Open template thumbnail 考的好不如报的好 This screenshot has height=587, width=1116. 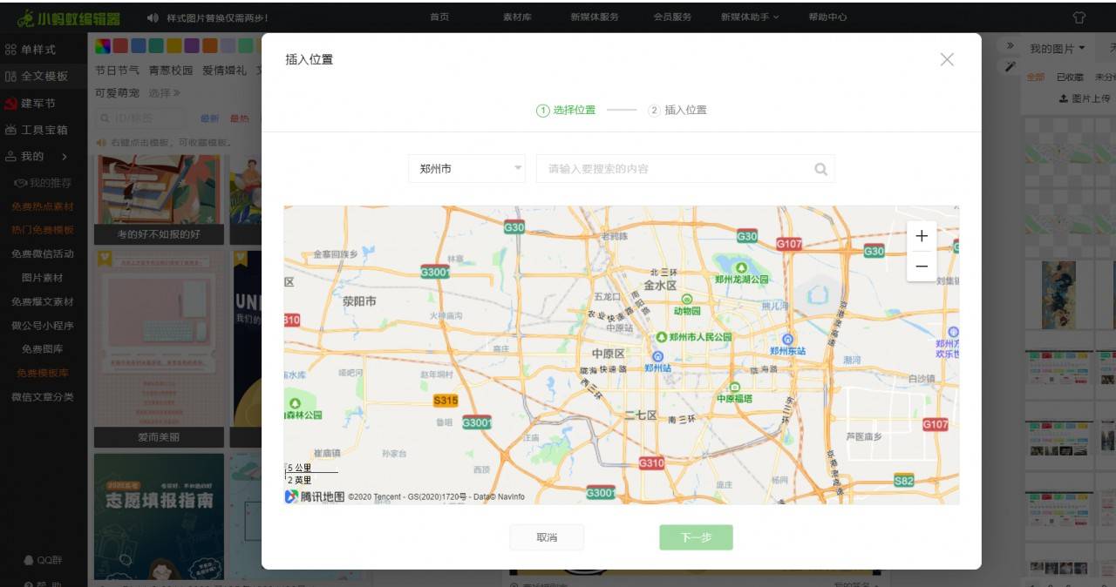tap(159, 200)
